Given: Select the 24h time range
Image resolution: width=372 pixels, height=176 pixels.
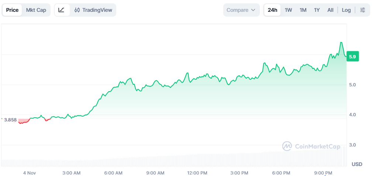Looking at the screenshot, I should (272, 10).
